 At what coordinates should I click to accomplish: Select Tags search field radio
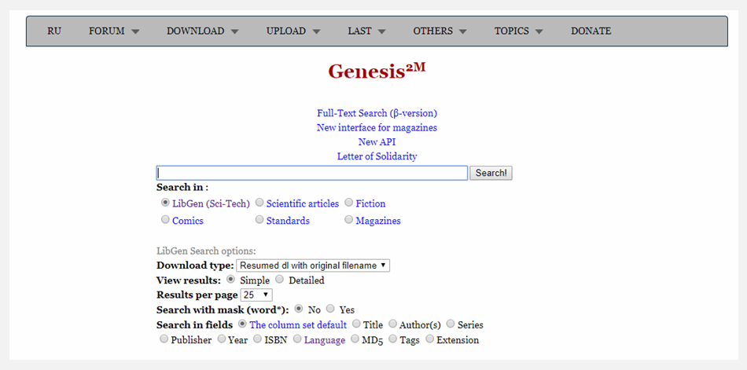(x=392, y=339)
